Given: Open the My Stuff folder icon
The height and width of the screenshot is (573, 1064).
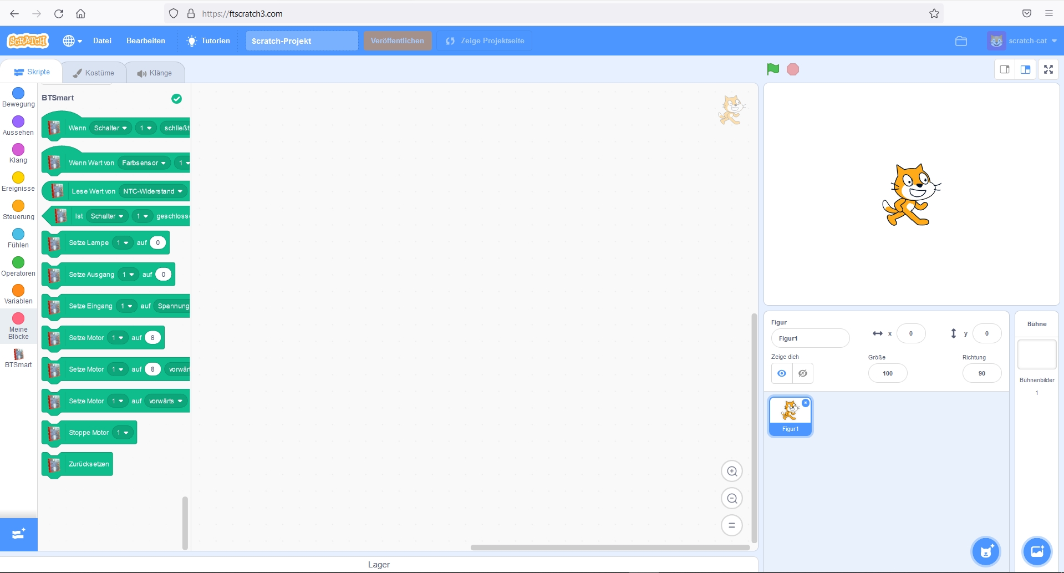Looking at the screenshot, I should point(961,41).
